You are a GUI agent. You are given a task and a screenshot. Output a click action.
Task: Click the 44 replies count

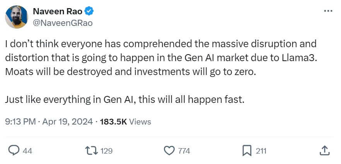pos(27,151)
